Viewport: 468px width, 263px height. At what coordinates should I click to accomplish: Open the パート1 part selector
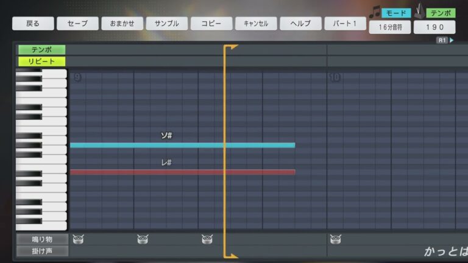tap(344, 24)
